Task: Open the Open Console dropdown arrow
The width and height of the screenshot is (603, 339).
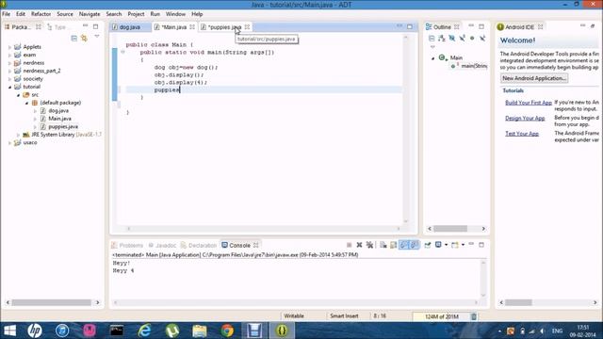Action: [x=463, y=245]
